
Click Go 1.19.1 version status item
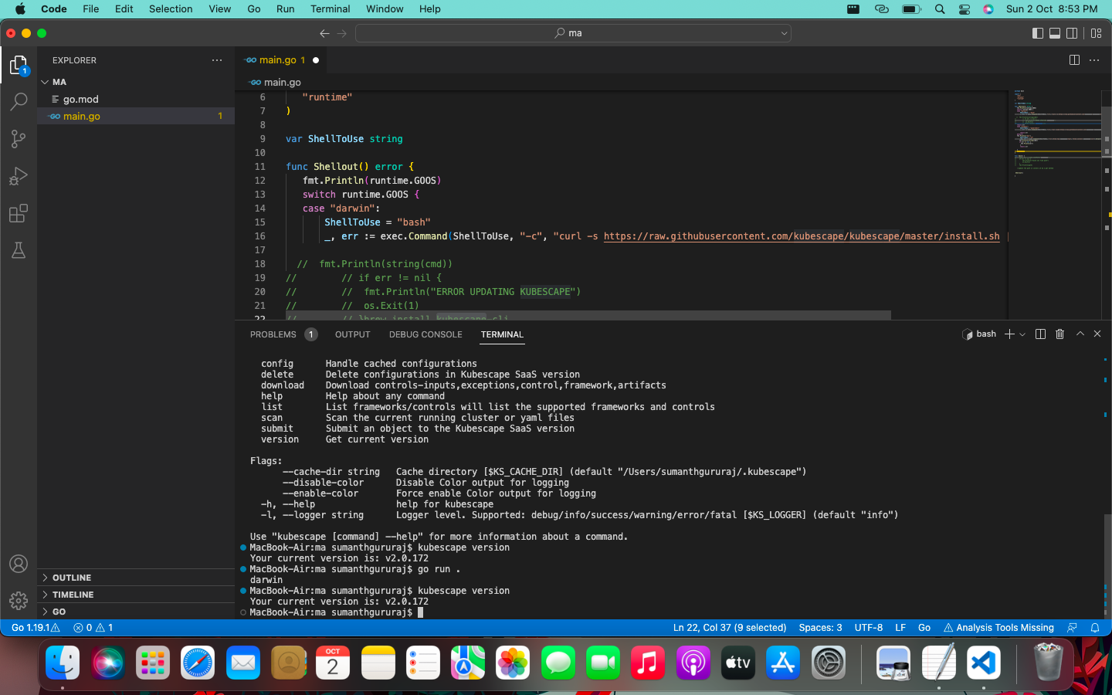[x=36, y=628]
